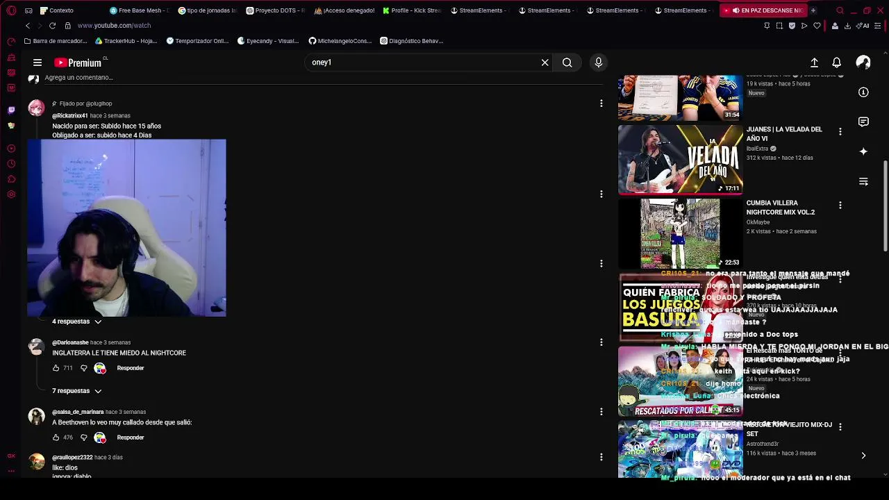Reload the page with the refresh icon
Viewport: 889px width, 500px height.
(52, 26)
